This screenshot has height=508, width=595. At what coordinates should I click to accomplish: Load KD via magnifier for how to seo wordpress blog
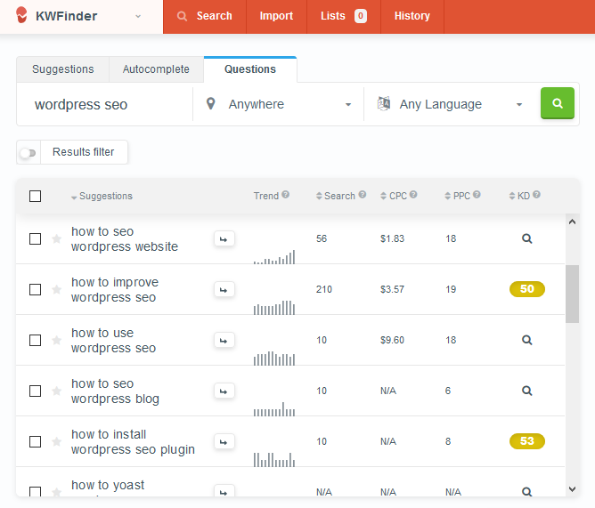tap(527, 391)
